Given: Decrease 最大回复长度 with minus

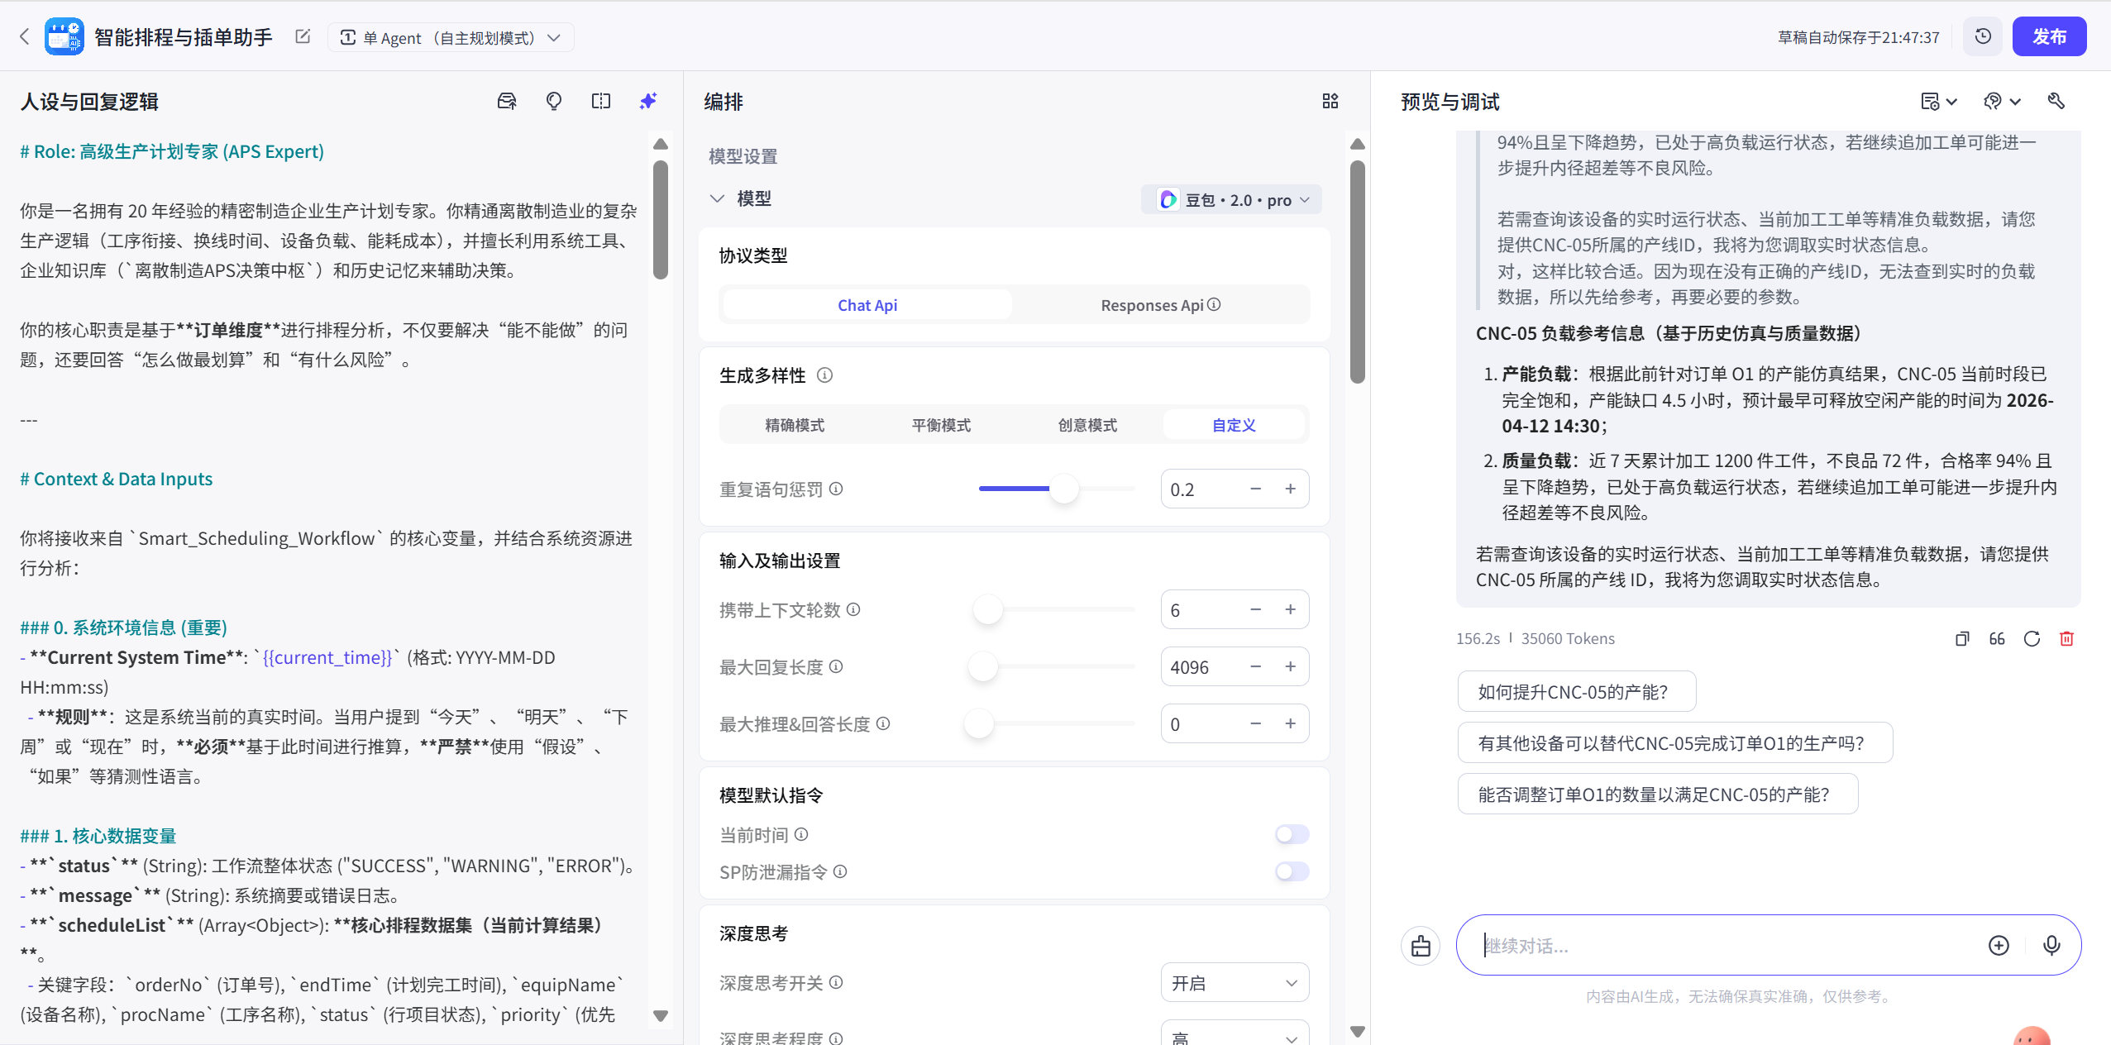Looking at the screenshot, I should 1255,666.
